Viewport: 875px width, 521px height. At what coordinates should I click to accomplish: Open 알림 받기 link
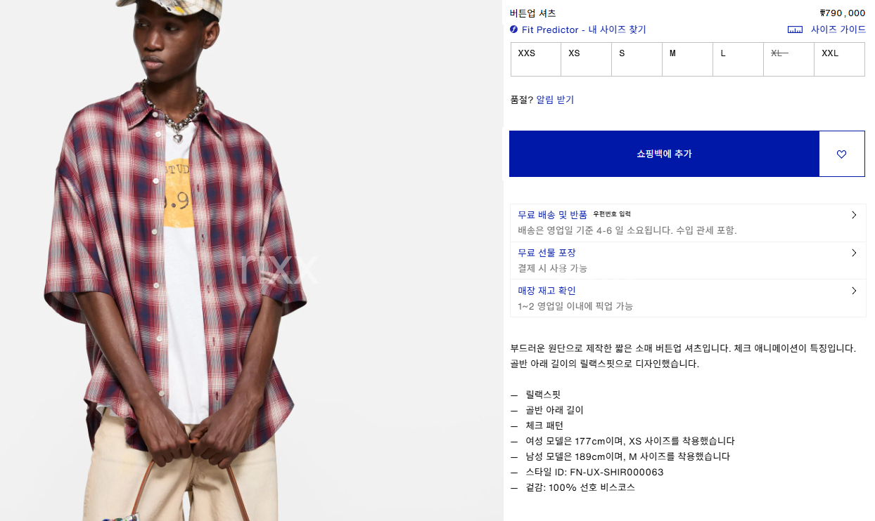555,100
